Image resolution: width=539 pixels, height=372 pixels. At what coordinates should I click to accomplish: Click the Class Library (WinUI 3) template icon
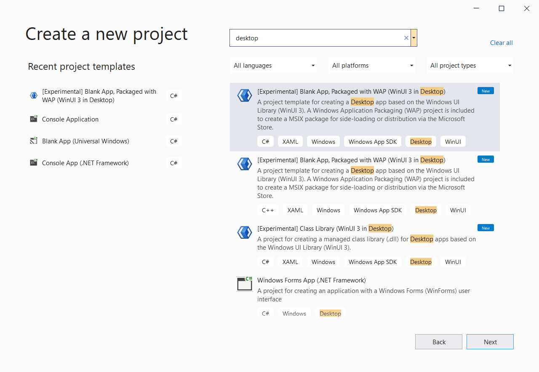click(x=245, y=232)
